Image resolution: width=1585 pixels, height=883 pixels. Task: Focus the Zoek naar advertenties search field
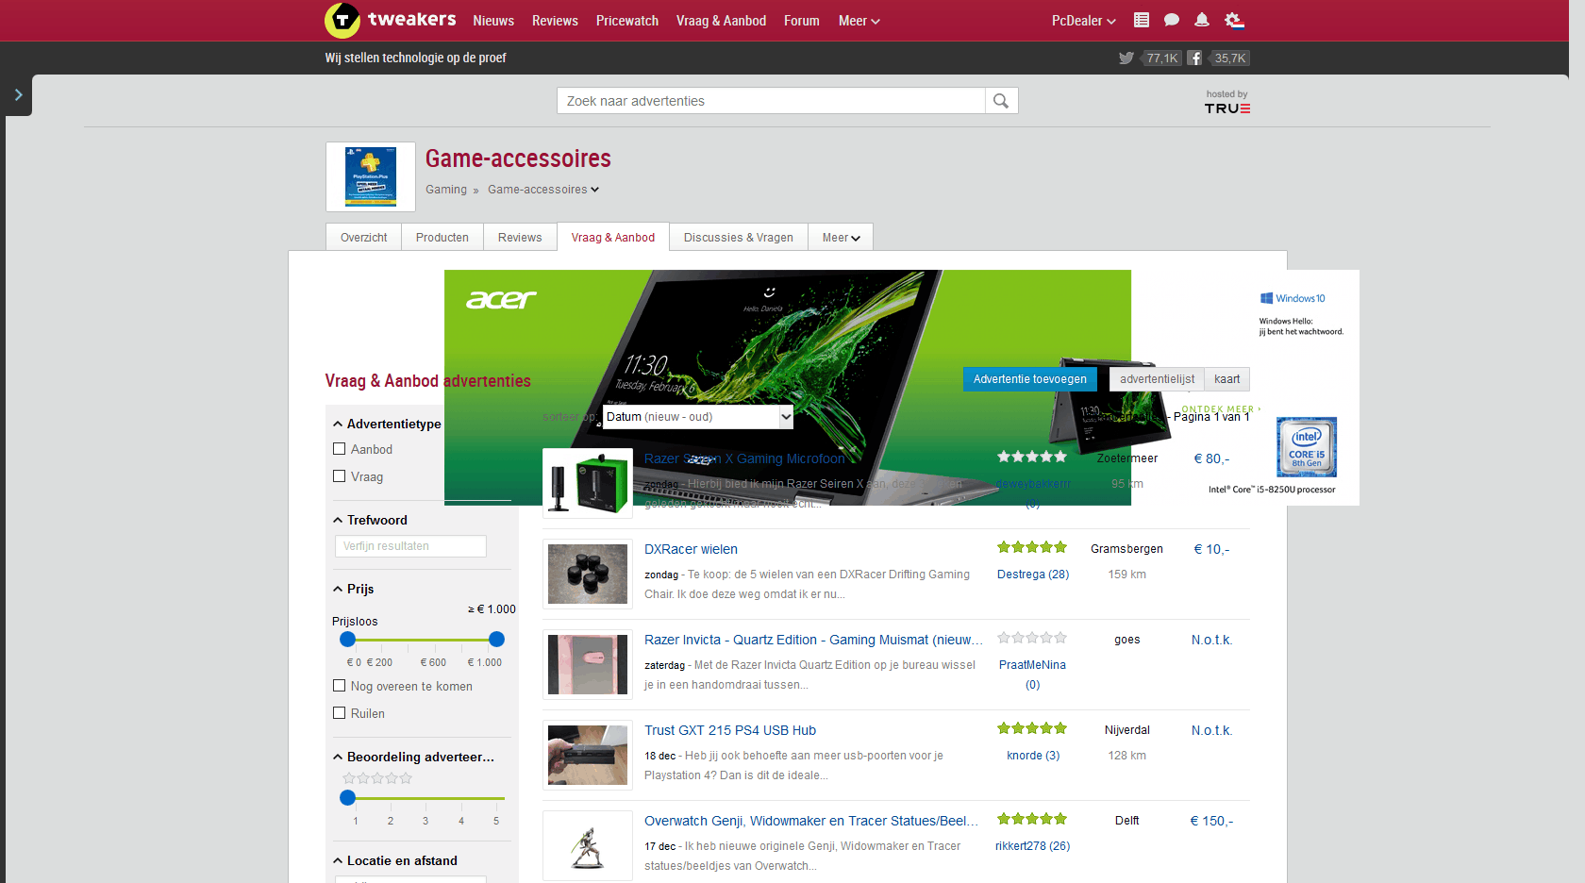771,101
